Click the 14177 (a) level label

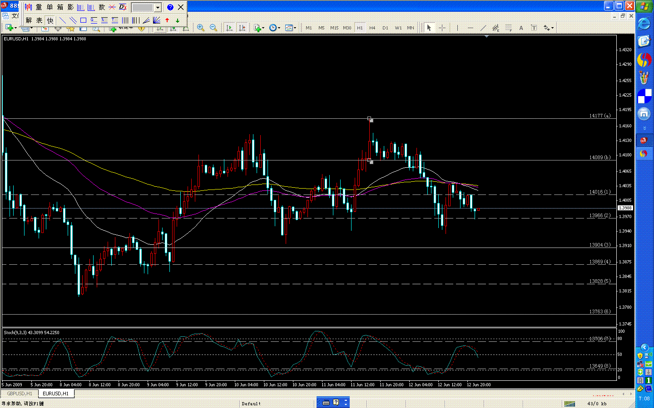pos(600,116)
